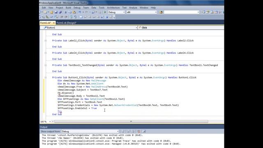Click the Find Message in Code icon
The height and width of the screenshot is (148, 263).
pos(123,132)
